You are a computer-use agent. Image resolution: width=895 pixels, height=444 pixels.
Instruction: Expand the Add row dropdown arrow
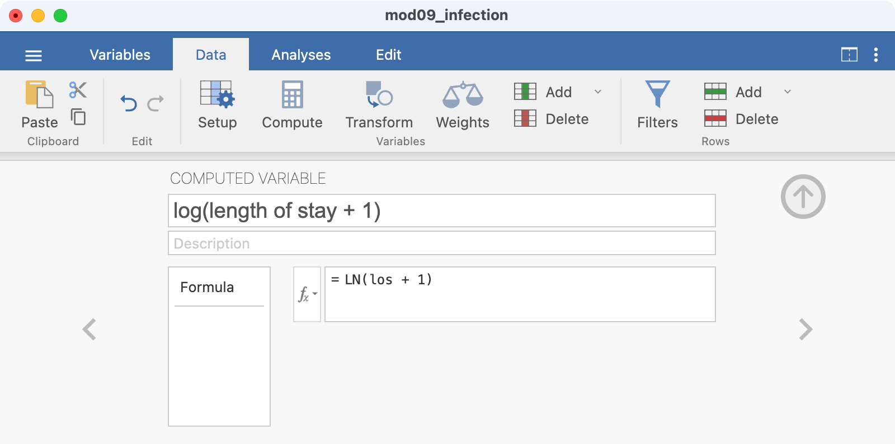[x=788, y=92]
